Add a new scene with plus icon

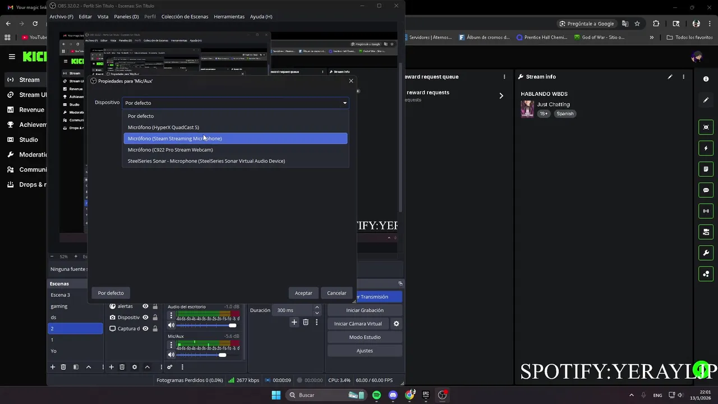tap(53, 367)
